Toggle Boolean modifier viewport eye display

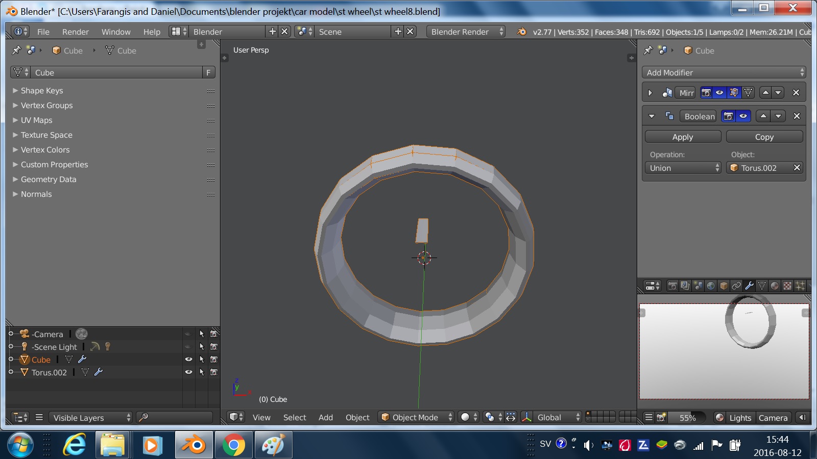743,116
